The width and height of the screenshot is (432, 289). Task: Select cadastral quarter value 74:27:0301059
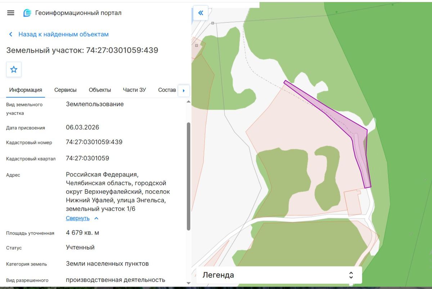click(87, 158)
